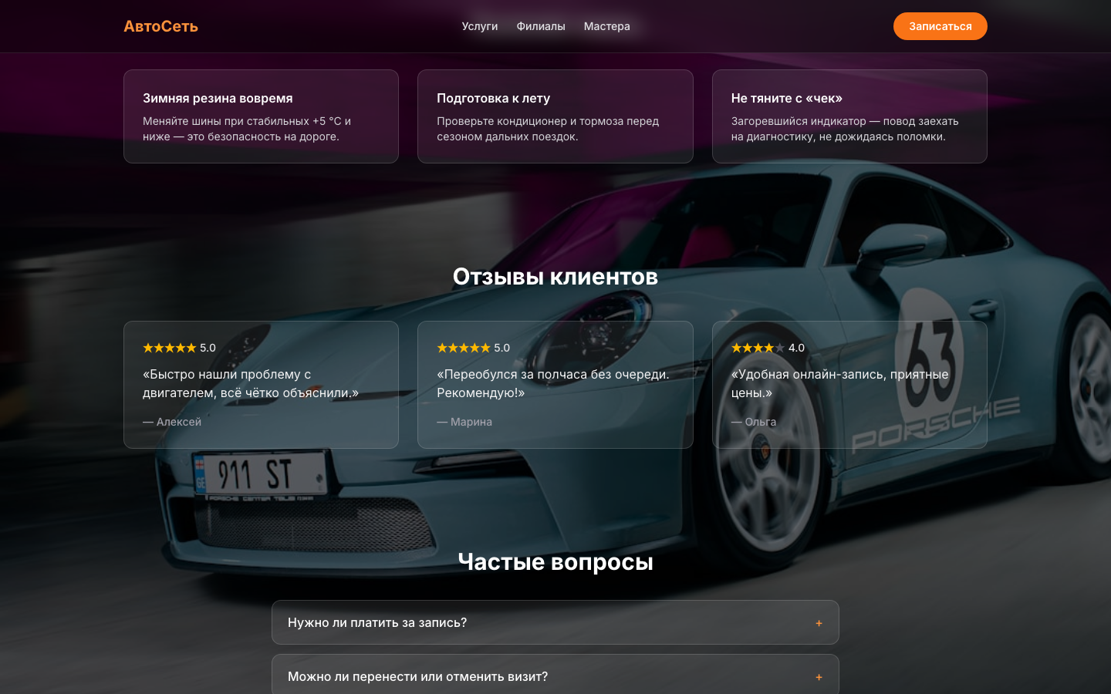Expand the question Можно ли перенести или отменить визит?
This screenshot has height=694, width=1111.
(x=555, y=676)
